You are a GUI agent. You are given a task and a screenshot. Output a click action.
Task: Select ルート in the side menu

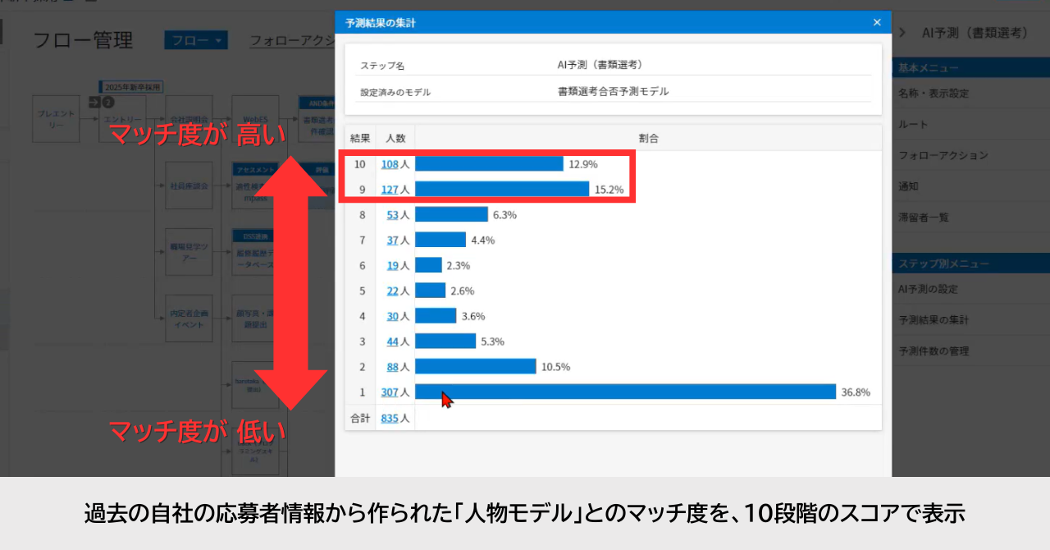[913, 125]
